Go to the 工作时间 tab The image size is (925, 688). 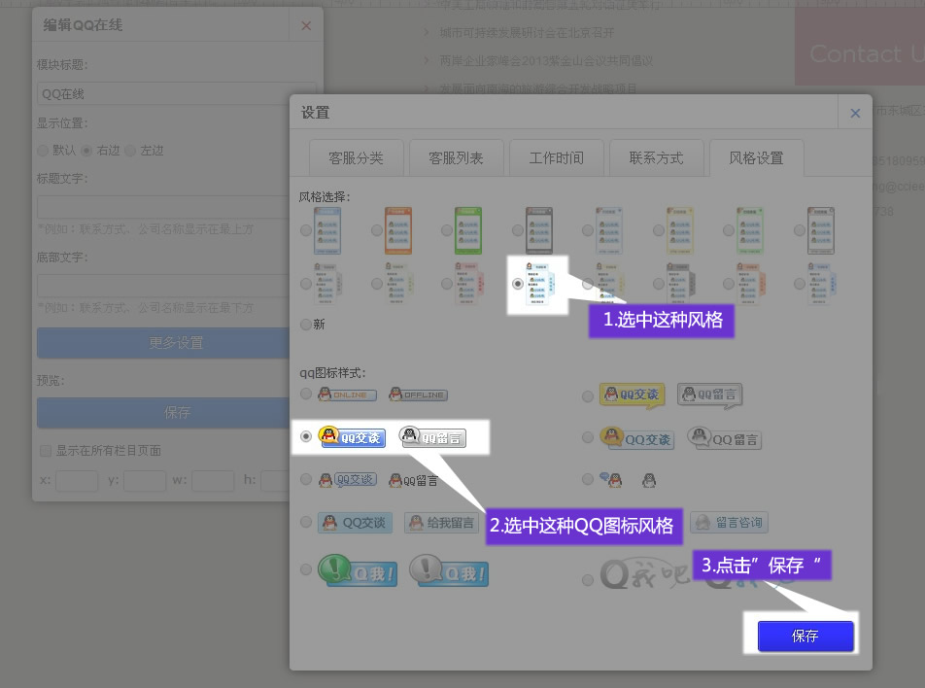557,158
